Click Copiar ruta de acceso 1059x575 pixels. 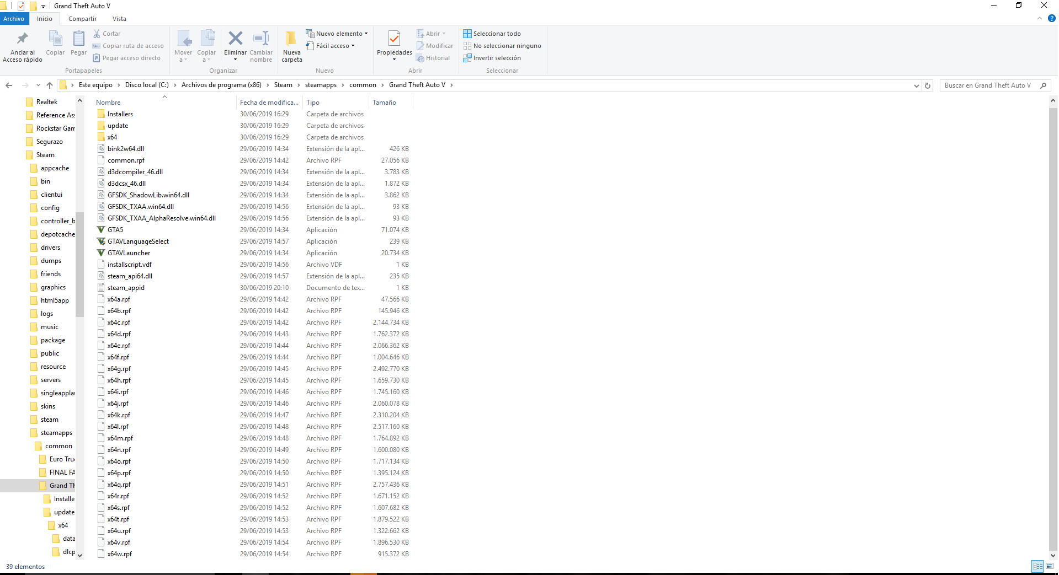click(128, 46)
